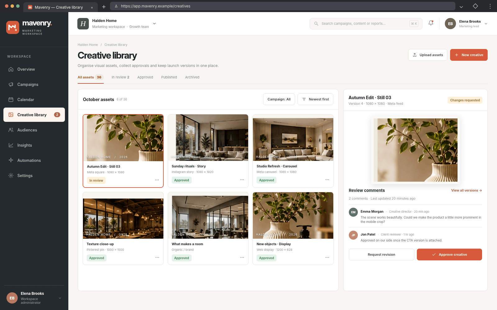Open Automations in the sidebar
Image resolution: width=497 pixels, height=310 pixels.
[x=34, y=160]
